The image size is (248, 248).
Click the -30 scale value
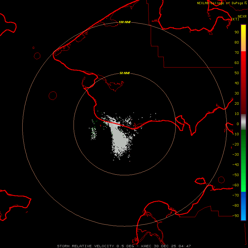[236, 155]
